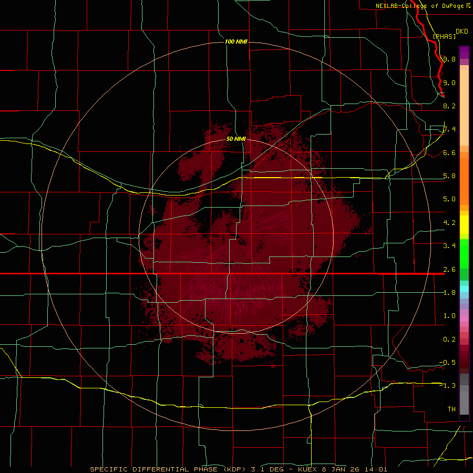
Task: Click the 8.2 value on the legend
Action: 449,106
